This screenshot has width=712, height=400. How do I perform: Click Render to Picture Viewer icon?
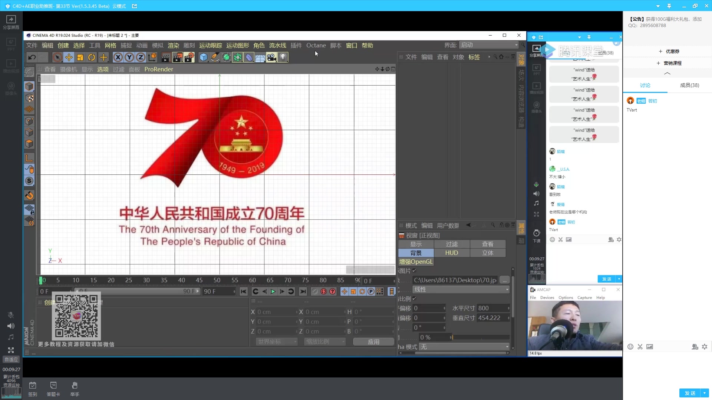[x=177, y=57]
